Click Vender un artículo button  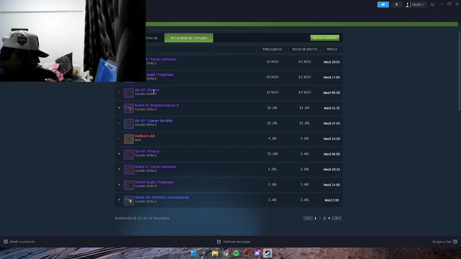pos(325,38)
